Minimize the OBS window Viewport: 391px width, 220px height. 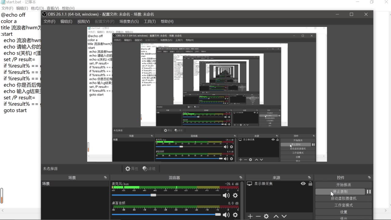(x=338, y=14)
